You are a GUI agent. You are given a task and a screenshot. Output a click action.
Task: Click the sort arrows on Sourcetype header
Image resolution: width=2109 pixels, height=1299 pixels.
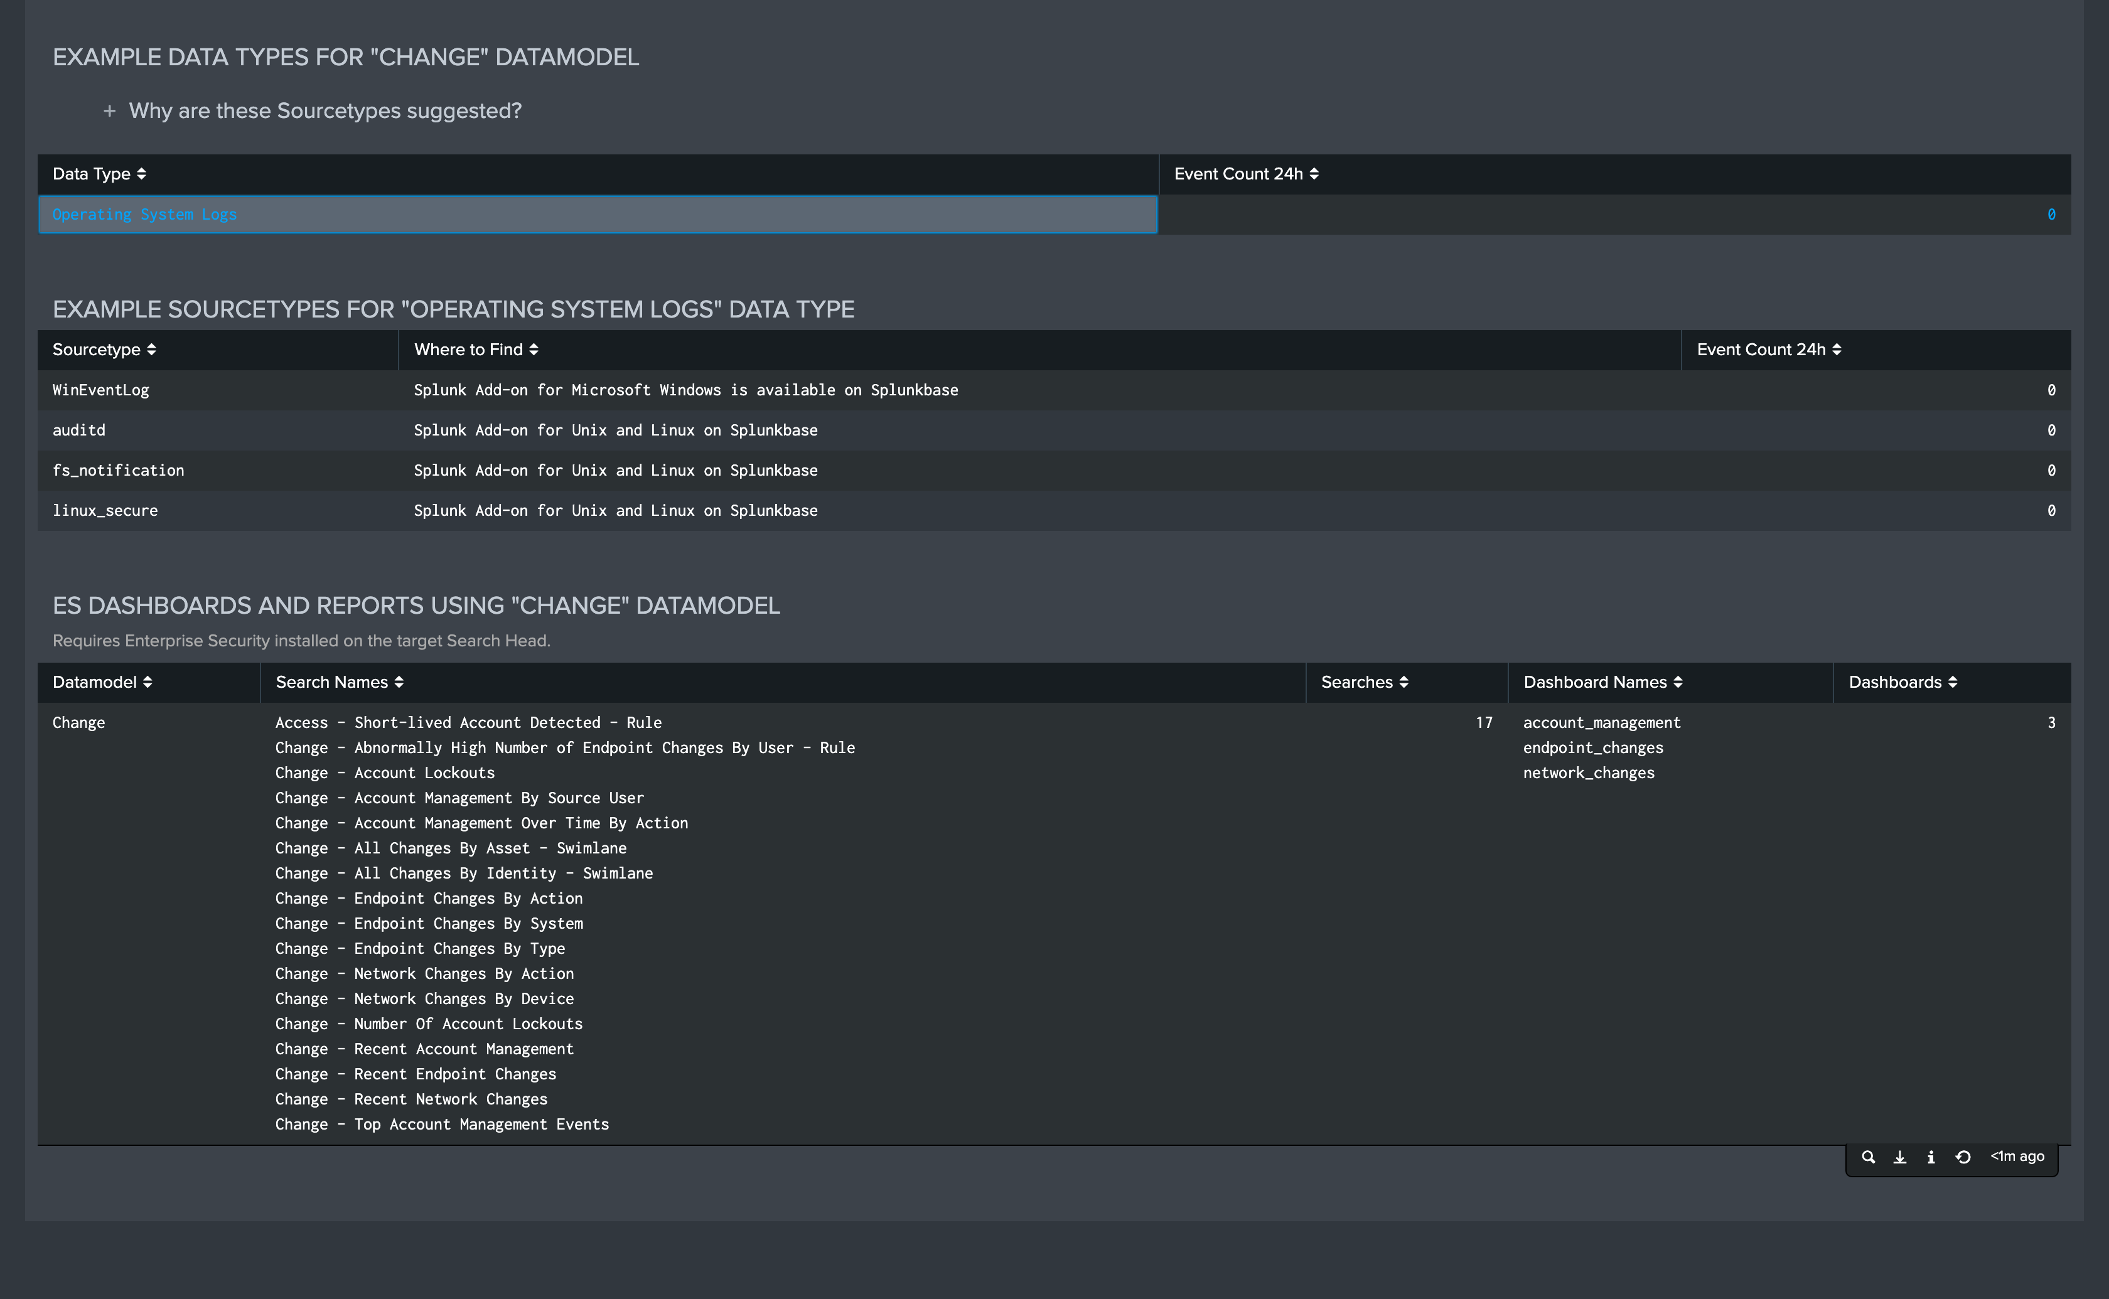pos(152,349)
